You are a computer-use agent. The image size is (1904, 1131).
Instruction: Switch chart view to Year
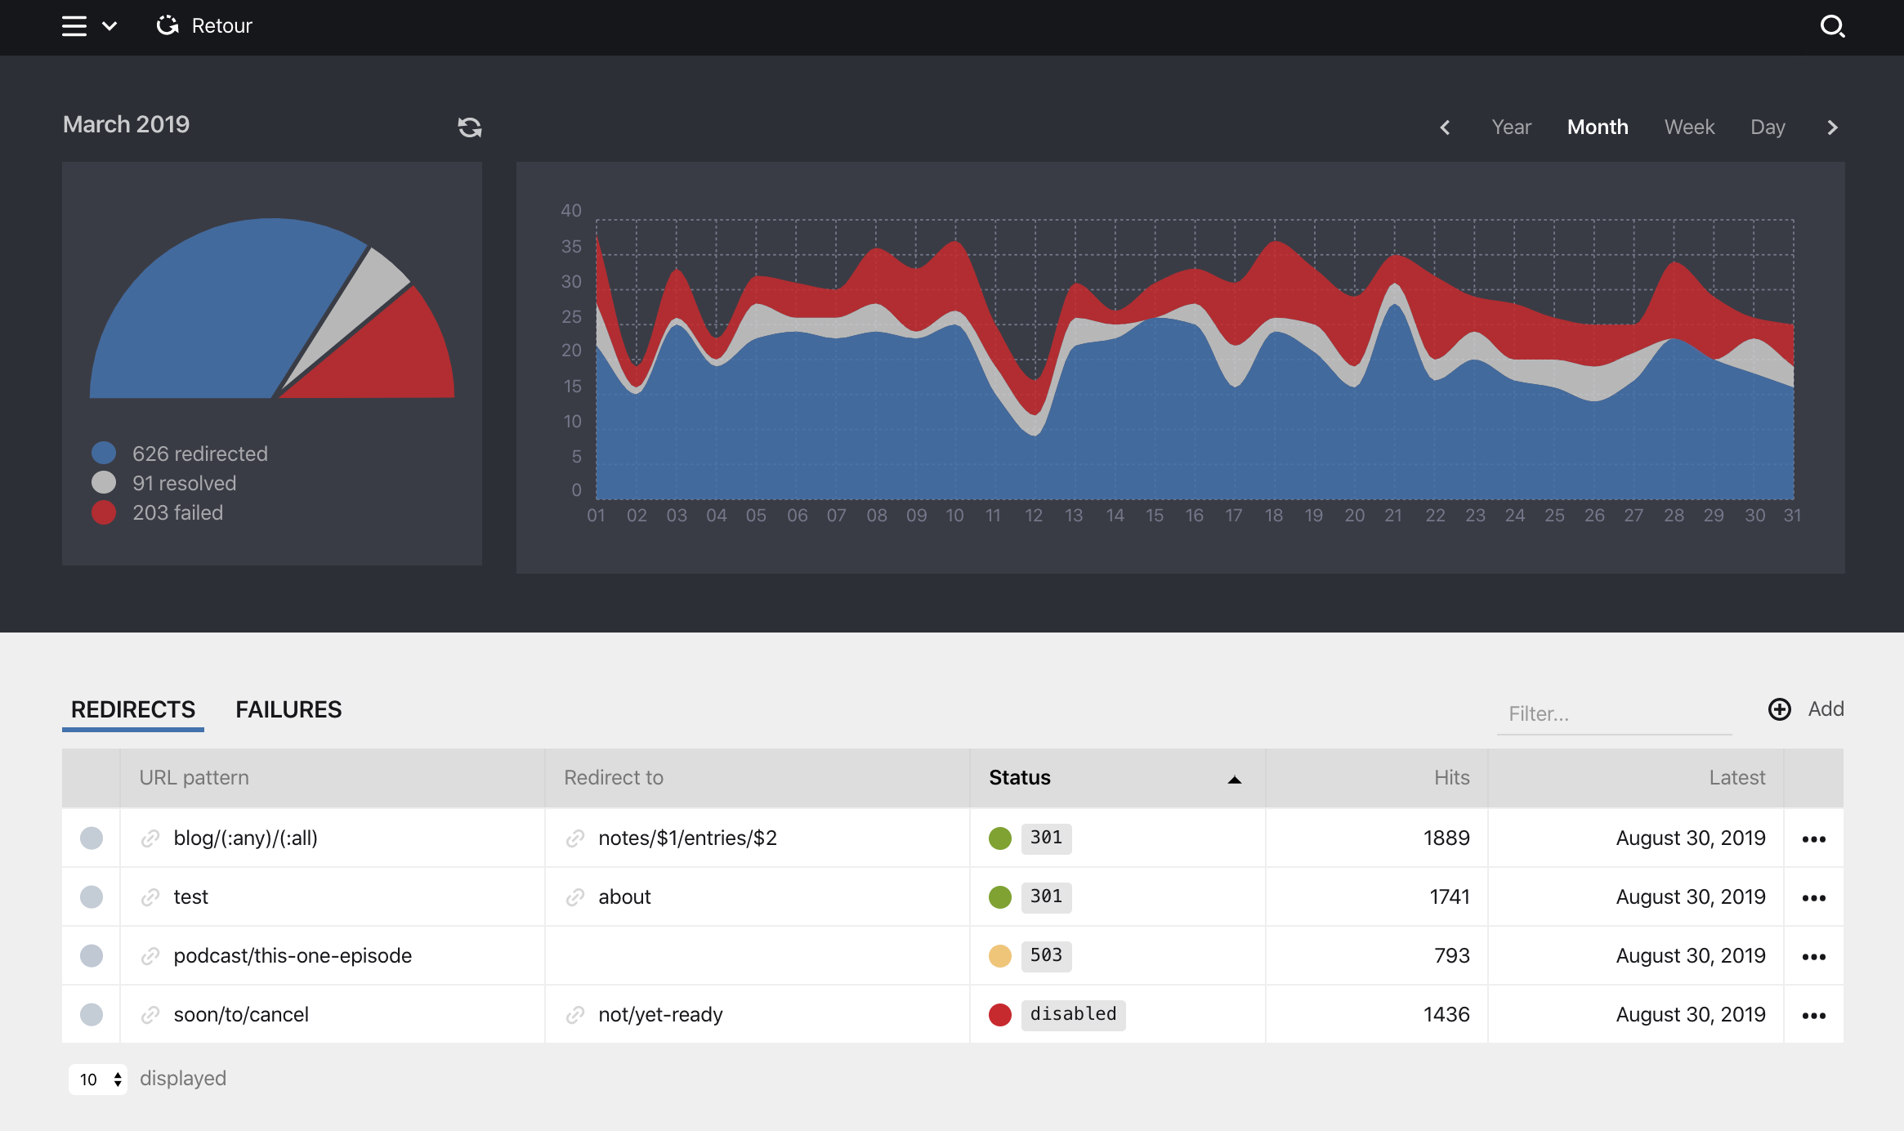[1511, 127]
